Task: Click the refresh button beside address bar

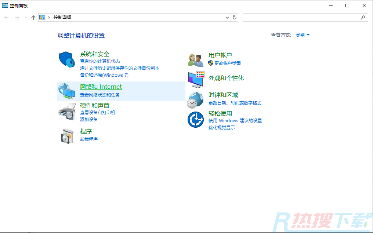Action: click(x=235, y=17)
